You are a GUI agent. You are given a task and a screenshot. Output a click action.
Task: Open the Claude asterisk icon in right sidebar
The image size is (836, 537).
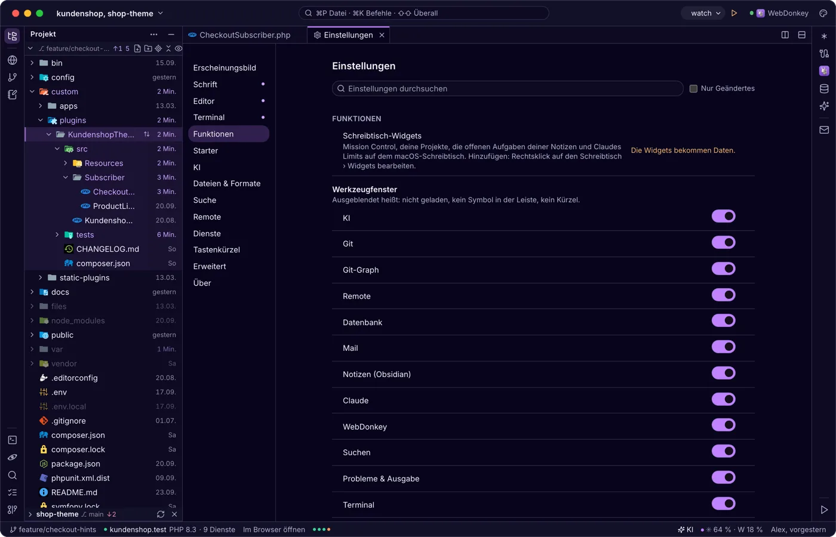coord(824,36)
